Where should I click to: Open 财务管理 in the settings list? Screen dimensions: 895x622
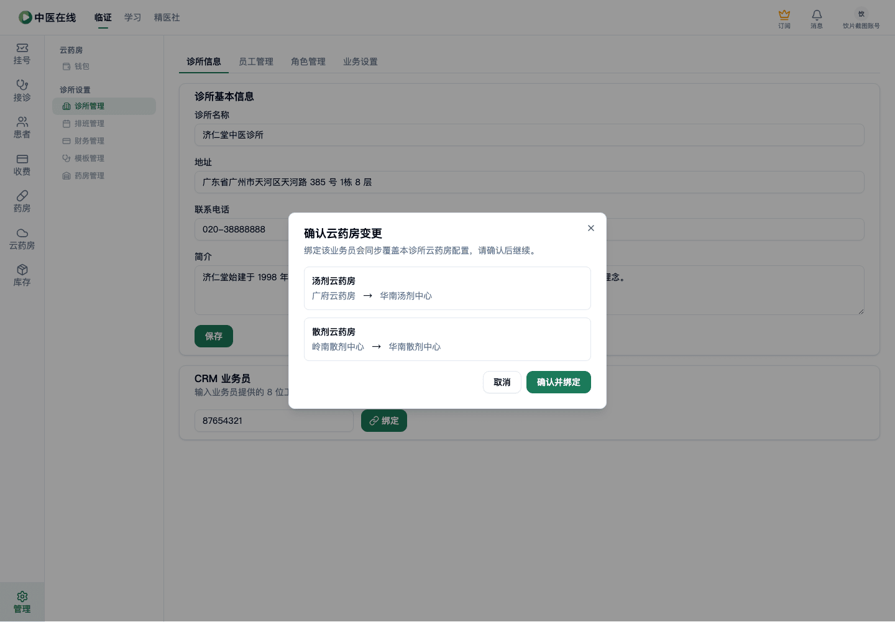coord(104,141)
